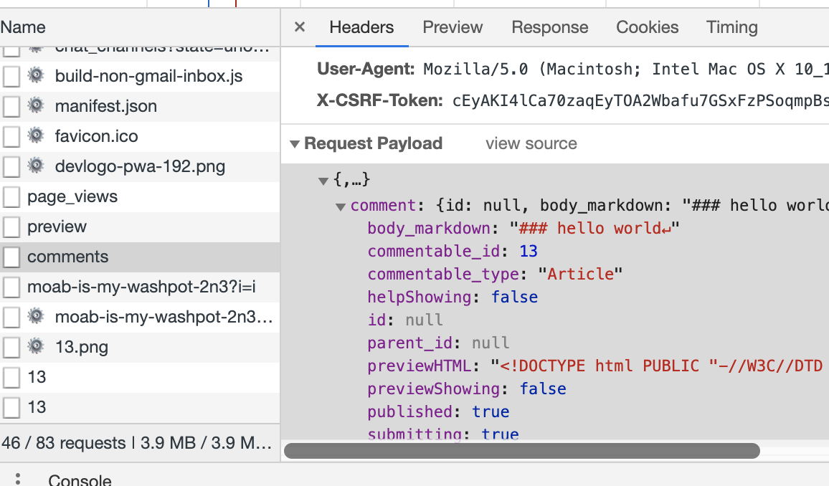Screen dimensions: 829x486
Task: Click gear icon beside truncated moab-is-my-washpot-2n3… request
Action: pyautogui.click(x=35, y=316)
